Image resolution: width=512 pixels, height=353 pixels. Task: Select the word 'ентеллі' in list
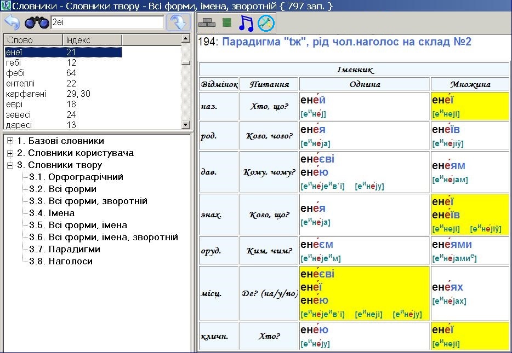pyautogui.click(x=20, y=83)
